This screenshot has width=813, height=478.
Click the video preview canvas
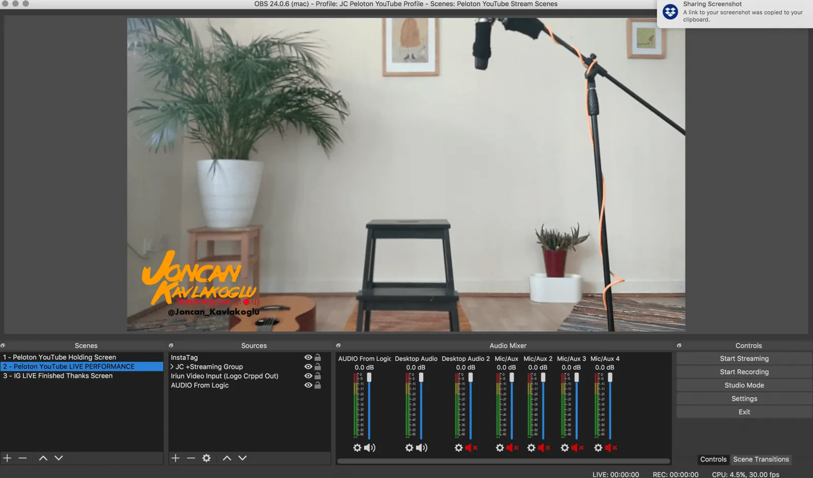406,175
